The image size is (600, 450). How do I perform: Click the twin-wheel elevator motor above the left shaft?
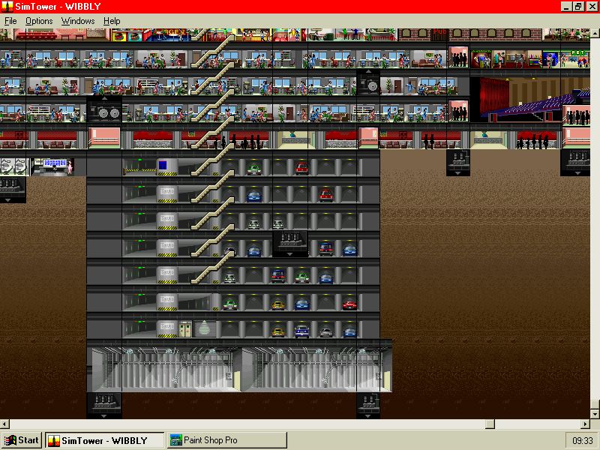tap(104, 109)
